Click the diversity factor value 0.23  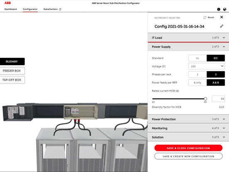coord(222,107)
